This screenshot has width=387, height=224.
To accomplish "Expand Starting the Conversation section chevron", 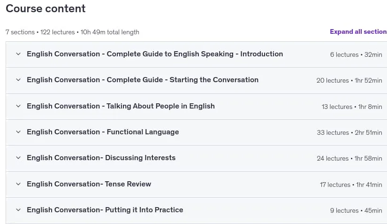I will tap(18, 80).
